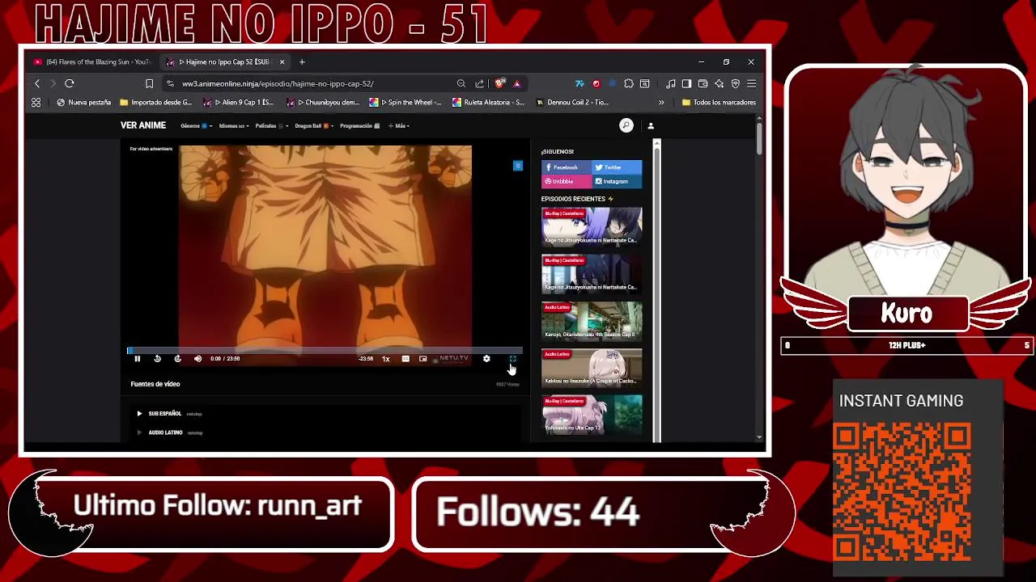Open the site search magnifier
1036x582 pixels.
click(626, 125)
